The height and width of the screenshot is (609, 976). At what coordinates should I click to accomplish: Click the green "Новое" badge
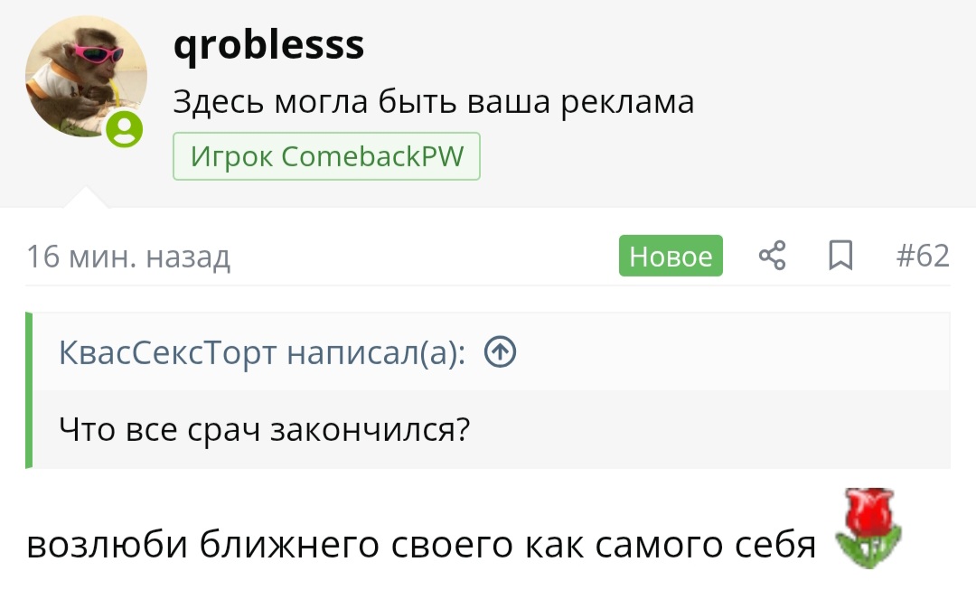point(671,257)
